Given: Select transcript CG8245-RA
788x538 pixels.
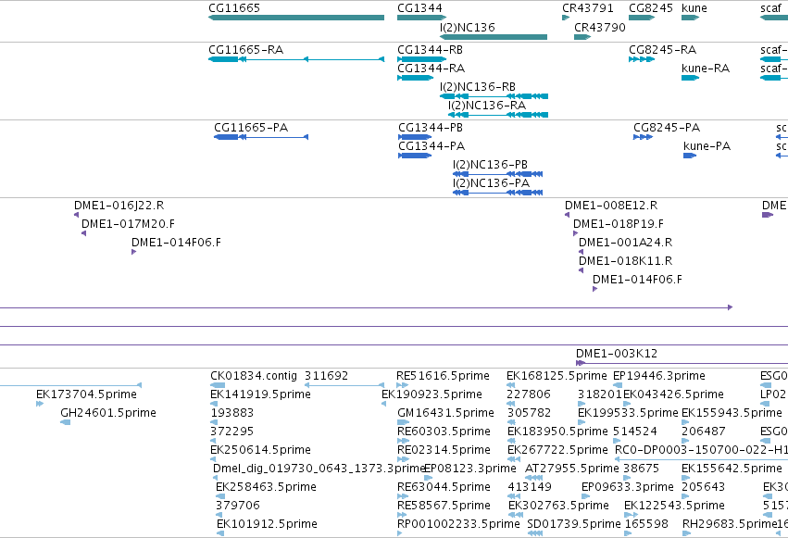Looking at the screenshot, I should 642,59.
